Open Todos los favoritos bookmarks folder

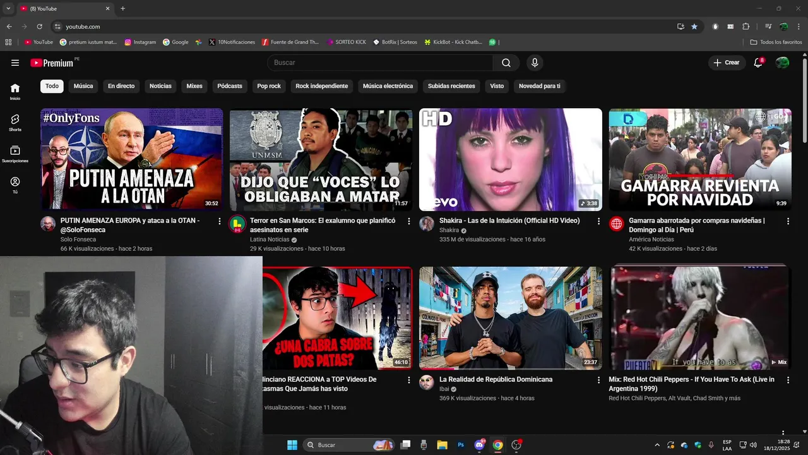coord(776,42)
